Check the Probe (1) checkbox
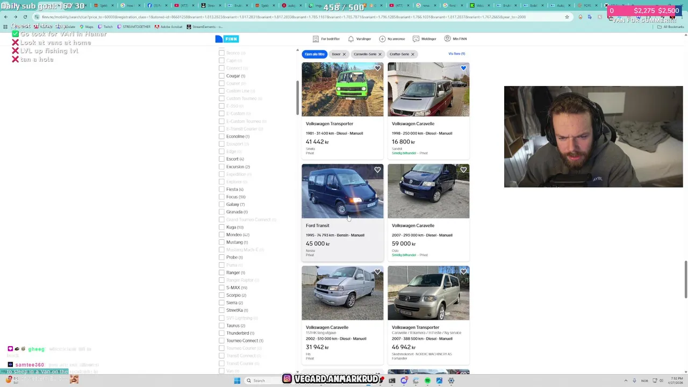The width and height of the screenshot is (688, 387). pos(221,257)
